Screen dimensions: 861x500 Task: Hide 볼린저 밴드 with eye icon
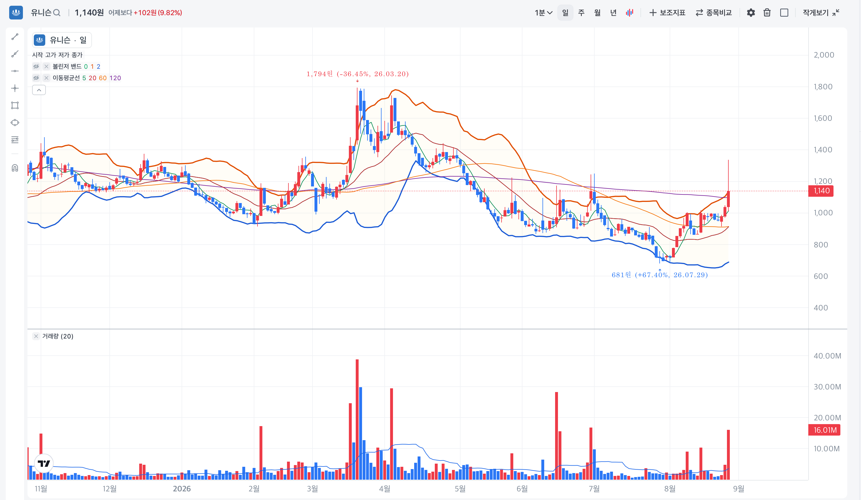[x=36, y=67]
